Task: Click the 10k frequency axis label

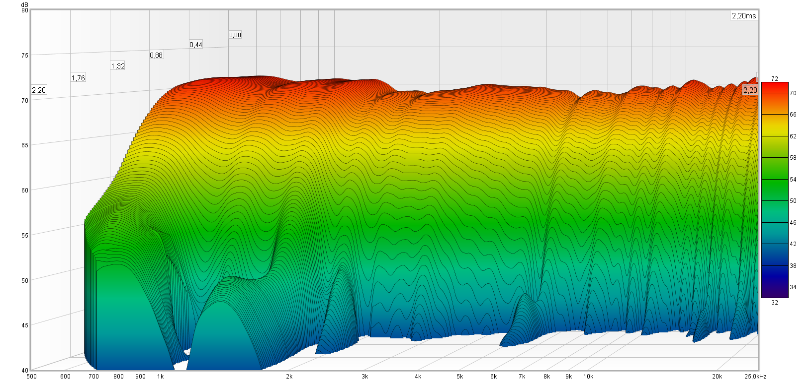Action: coord(588,377)
